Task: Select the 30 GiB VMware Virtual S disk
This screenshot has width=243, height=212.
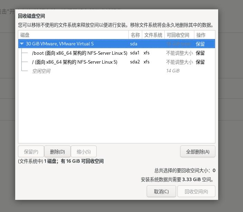Action: pos(117,44)
